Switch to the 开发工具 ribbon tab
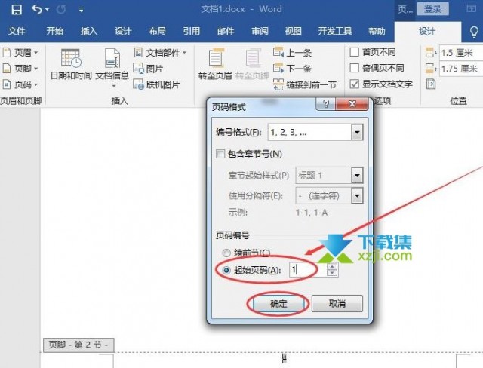 click(x=335, y=31)
